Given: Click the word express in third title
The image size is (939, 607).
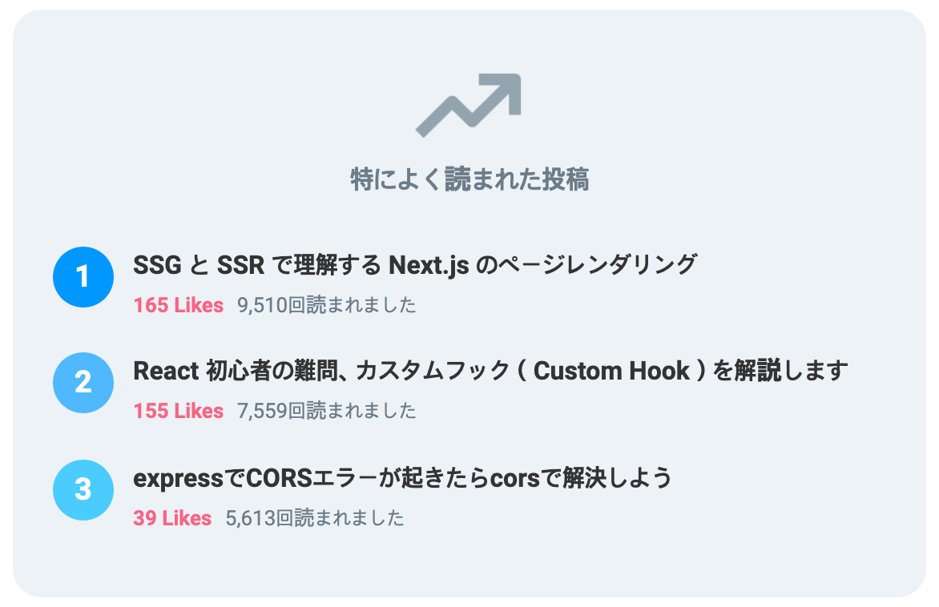Looking at the screenshot, I should tap(170, 479).
